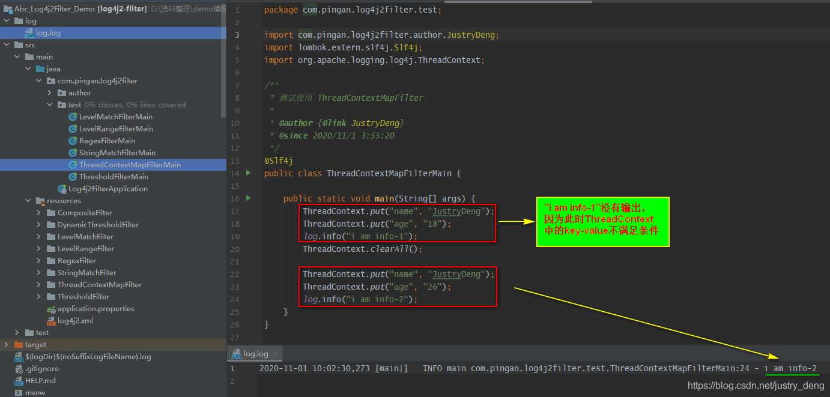Click the resources folder icon

(x=40, y=201)
